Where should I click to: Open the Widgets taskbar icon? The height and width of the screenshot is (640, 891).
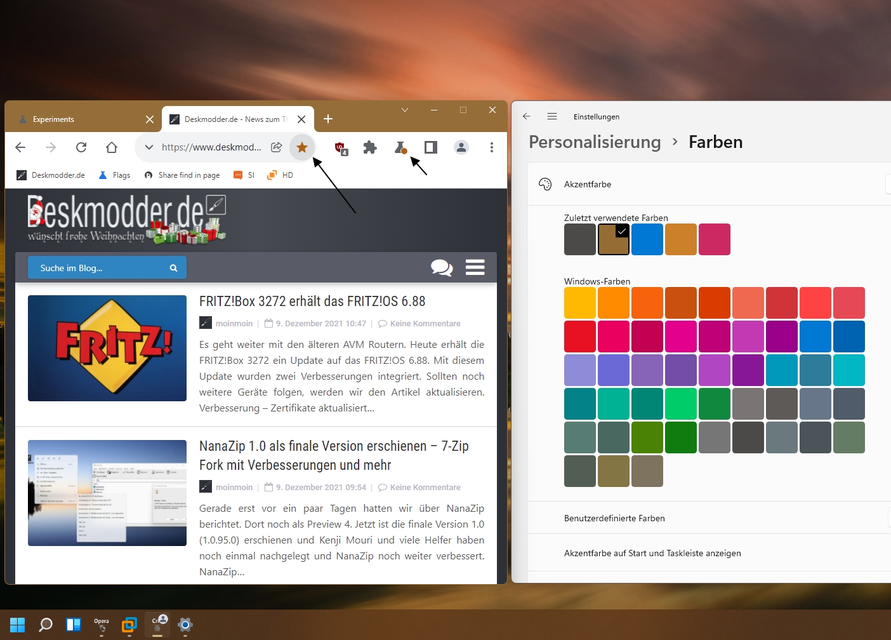74,625
